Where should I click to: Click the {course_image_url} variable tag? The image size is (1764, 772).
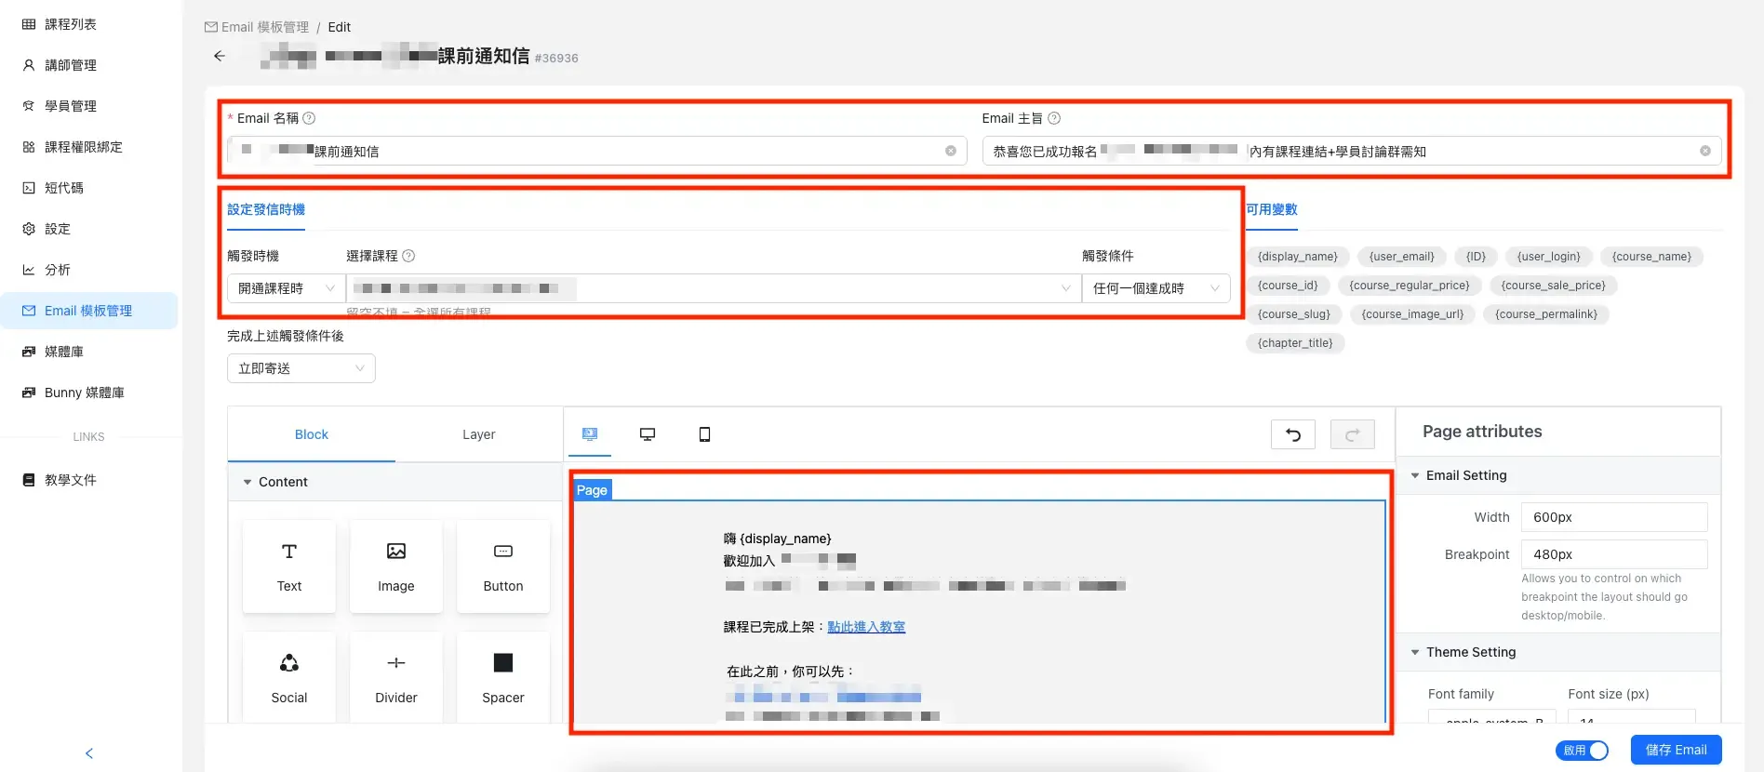pos(1412,314)
